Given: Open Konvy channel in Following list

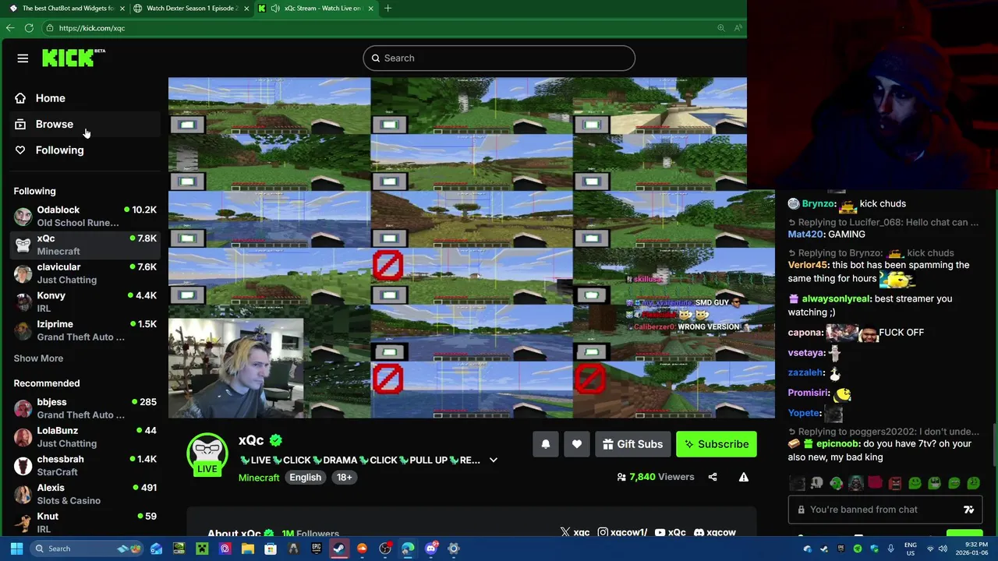Looking at the screenshot, I should pyautogui.click(x=86, y=302).
